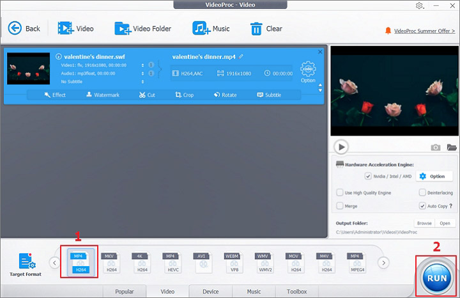Viewport: 460px width, 298px height.
Task: Open the Effect editor
Action: [55, 95]
